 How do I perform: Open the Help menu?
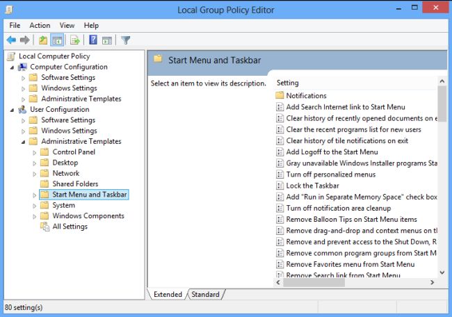tap(91, 25)
